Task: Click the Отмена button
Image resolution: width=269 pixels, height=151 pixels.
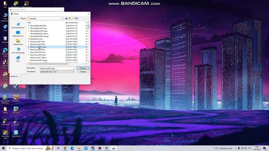Action: pyautogui.click(x=83, y=72)
